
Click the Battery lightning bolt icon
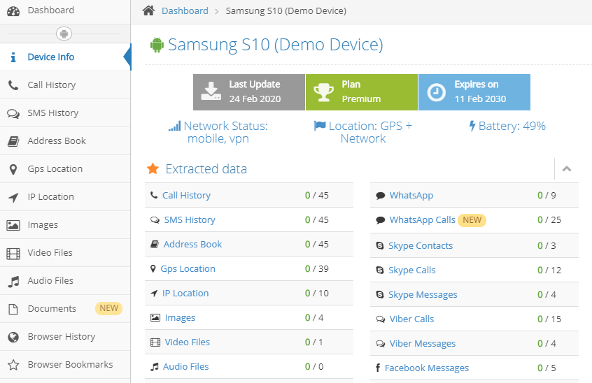tap(472, 126)
